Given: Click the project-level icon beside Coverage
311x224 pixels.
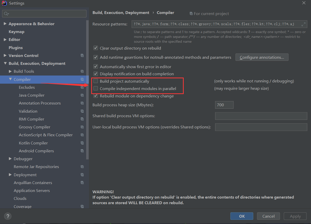Looking at the screenshot, I should click(82, 206).
